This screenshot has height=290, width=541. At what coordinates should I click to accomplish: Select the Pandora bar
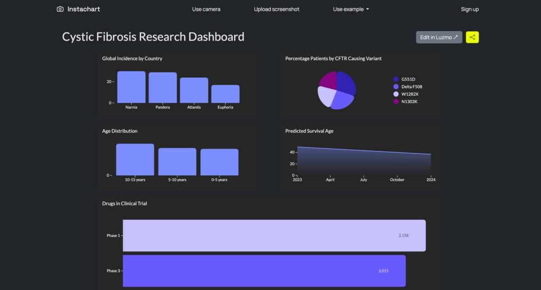click(163, 87)
